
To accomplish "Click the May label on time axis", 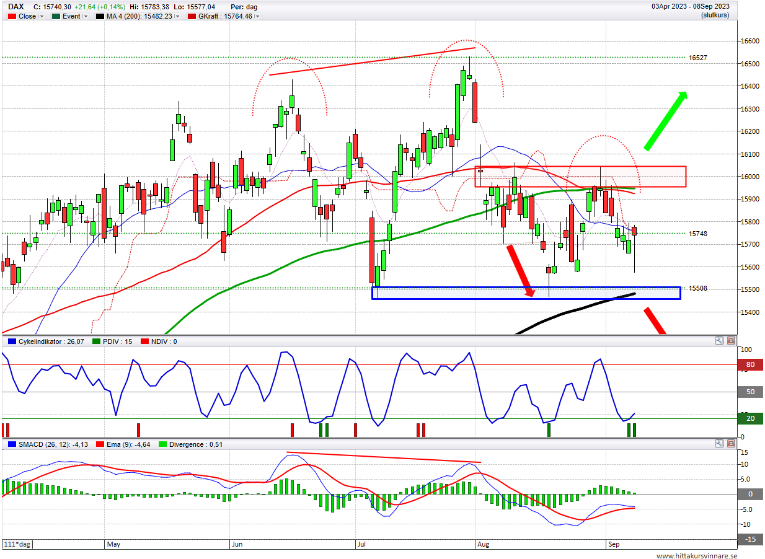I will coord(113,545).
